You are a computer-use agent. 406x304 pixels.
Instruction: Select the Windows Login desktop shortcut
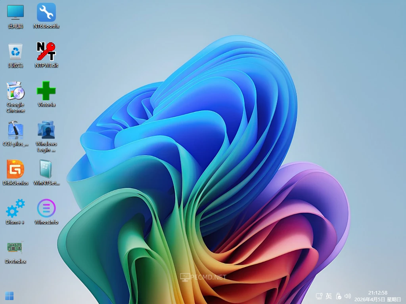[x=46, y=130]
